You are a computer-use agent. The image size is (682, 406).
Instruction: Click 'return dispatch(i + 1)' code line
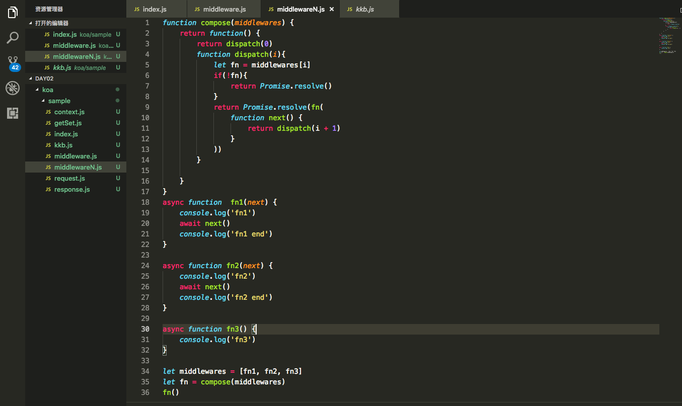[x=294, y=128]
